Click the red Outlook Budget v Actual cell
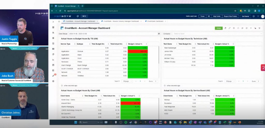 [x=138, y=51]
